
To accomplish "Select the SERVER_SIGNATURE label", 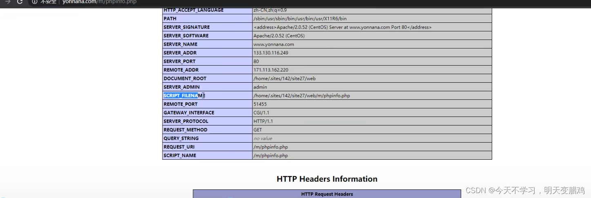I will 187,27.
